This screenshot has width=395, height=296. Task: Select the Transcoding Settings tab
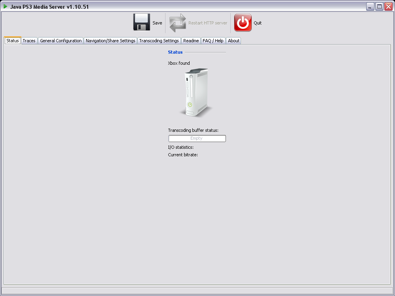click(159, 41)
